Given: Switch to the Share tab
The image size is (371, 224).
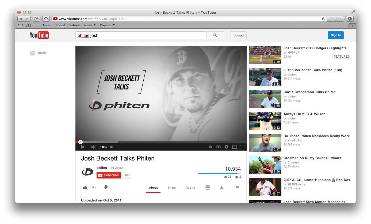Looking at the screenshot, I should coord(172,188).
